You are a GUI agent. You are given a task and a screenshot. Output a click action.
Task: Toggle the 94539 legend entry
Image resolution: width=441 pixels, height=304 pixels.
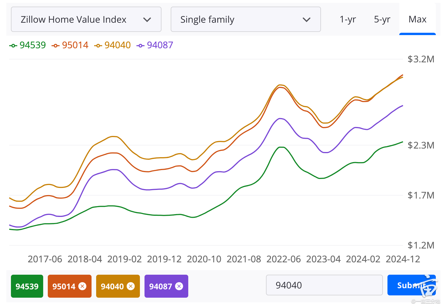(28, 45)
